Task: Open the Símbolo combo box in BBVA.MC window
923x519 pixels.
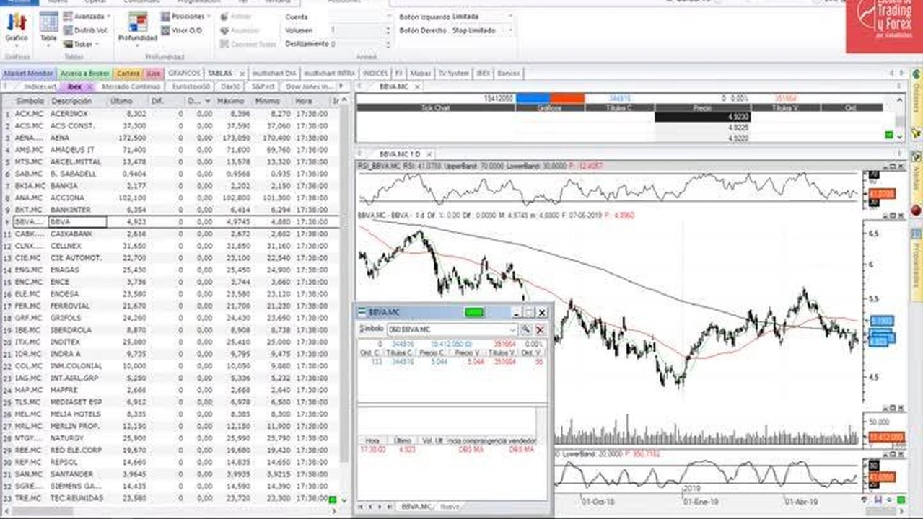Action: pyautogui.click(x=452, y=329)
